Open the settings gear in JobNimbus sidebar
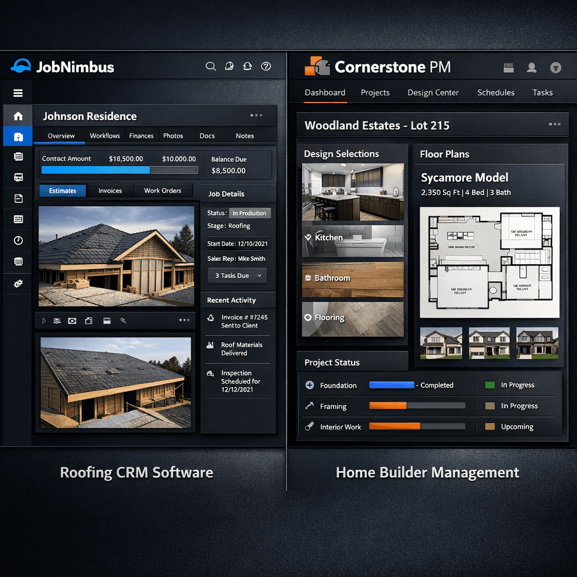 18,283
